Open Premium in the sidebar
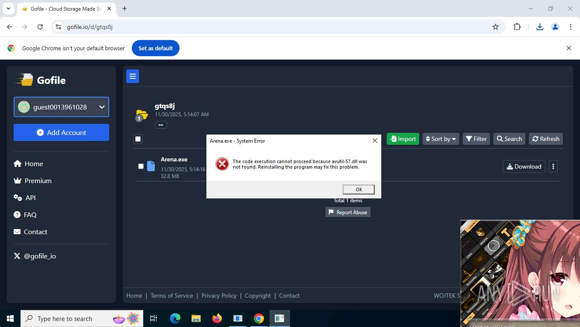580x327 pixels. click(x=32, y=181)
